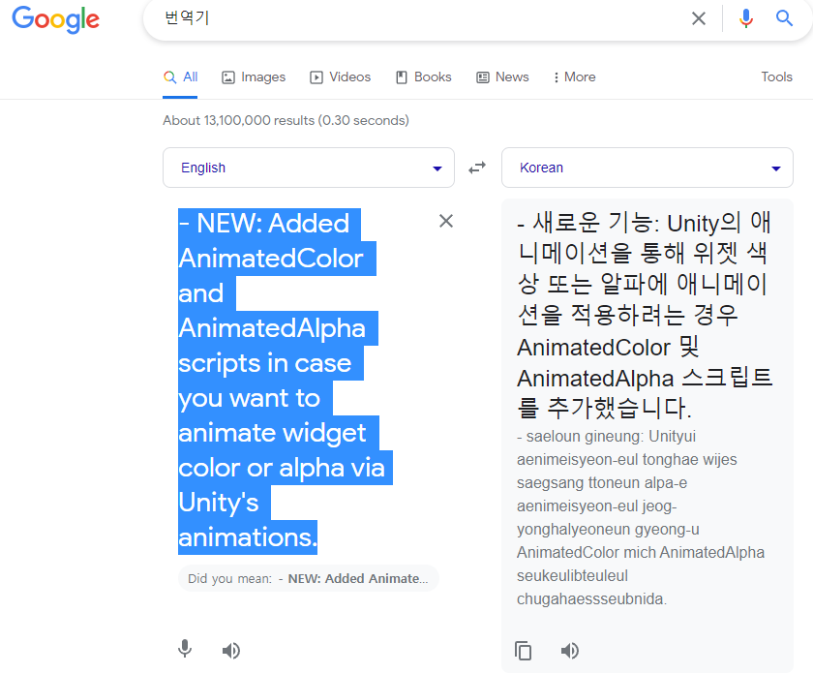Viewport: 813px width, 674px height.
Task: Dictate source text with the translator microphone
Action: (x=185, y=649)
